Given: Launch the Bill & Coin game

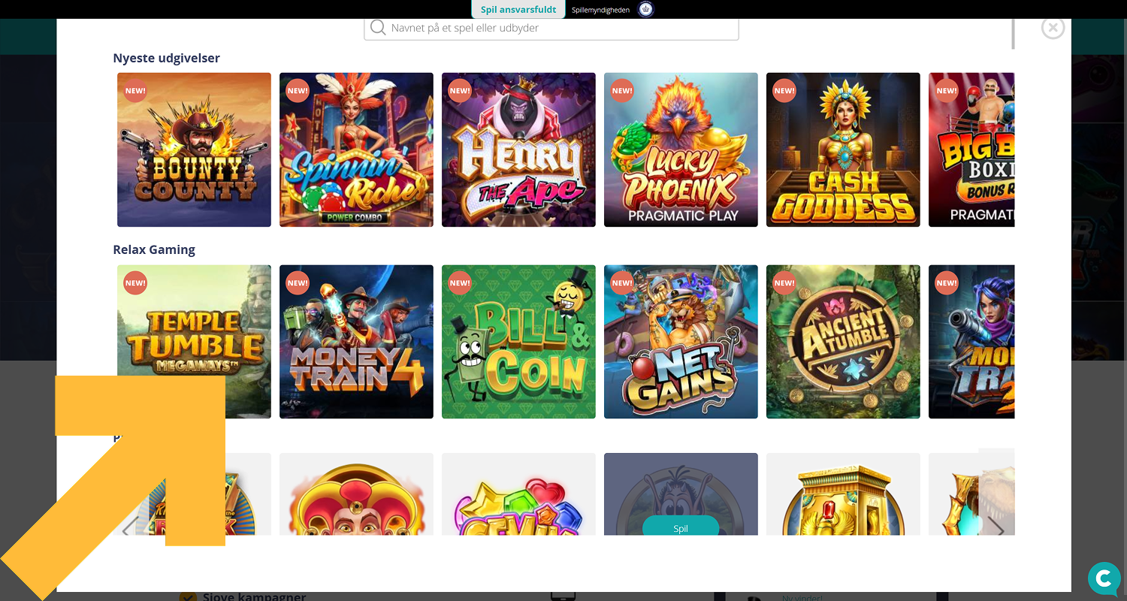Looking at the screenshot, I should (x=518, y=342).
